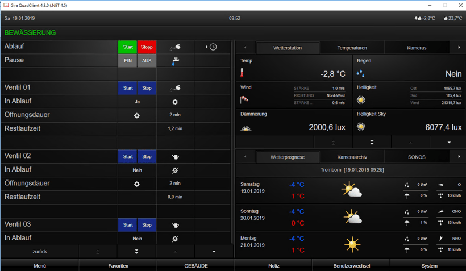466x271 pixels.
Task: Open the Temperaturen tab
Action: (x=352, y=48)
